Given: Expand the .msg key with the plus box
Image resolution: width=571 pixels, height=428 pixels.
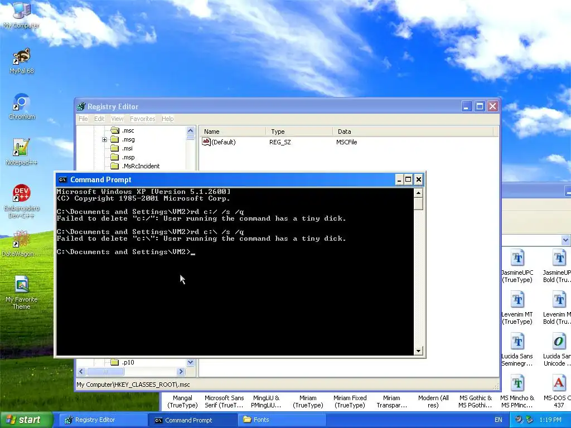Looking at the screenshot, I should 104,139.
